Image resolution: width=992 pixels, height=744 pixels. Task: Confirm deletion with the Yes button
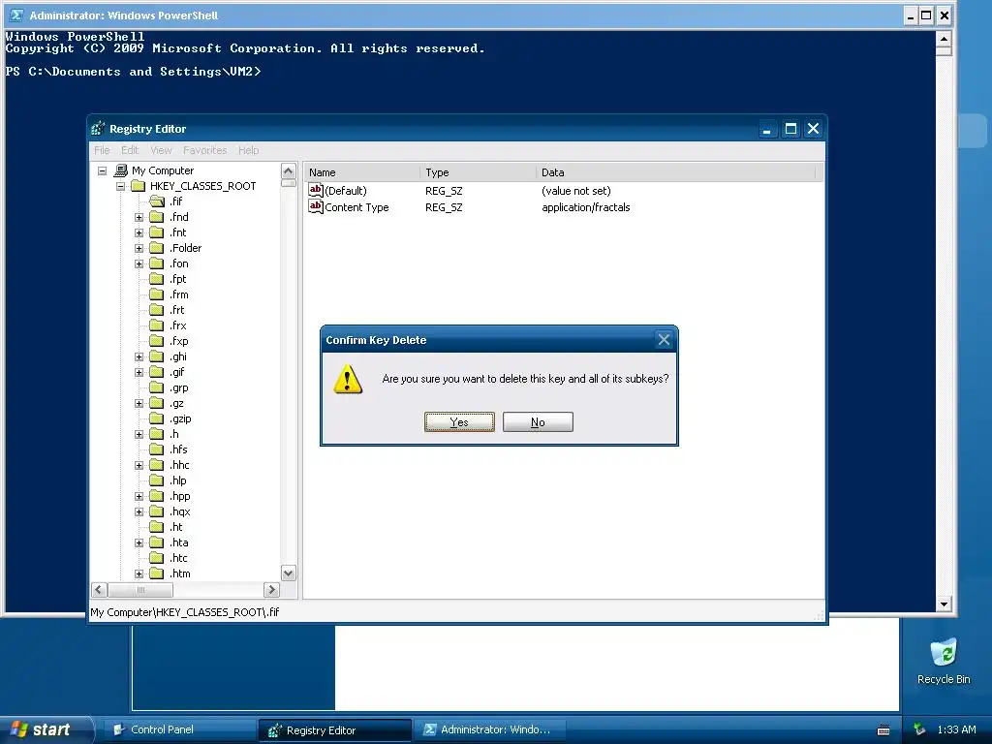[x=459, y=422]
